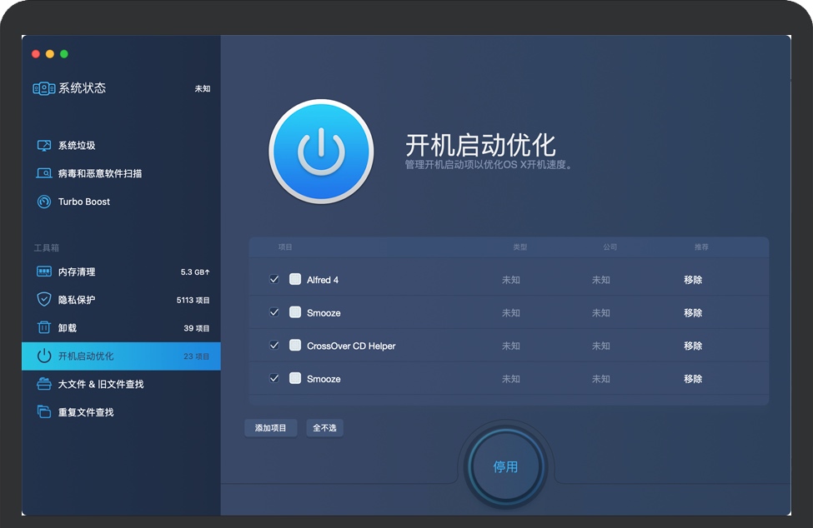Uncheck the first Smooze checkbox
813x528 pixels.
(274, 312)
